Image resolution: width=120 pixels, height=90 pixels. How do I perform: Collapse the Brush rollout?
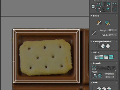pyautogui.click(x=91, y=16)
